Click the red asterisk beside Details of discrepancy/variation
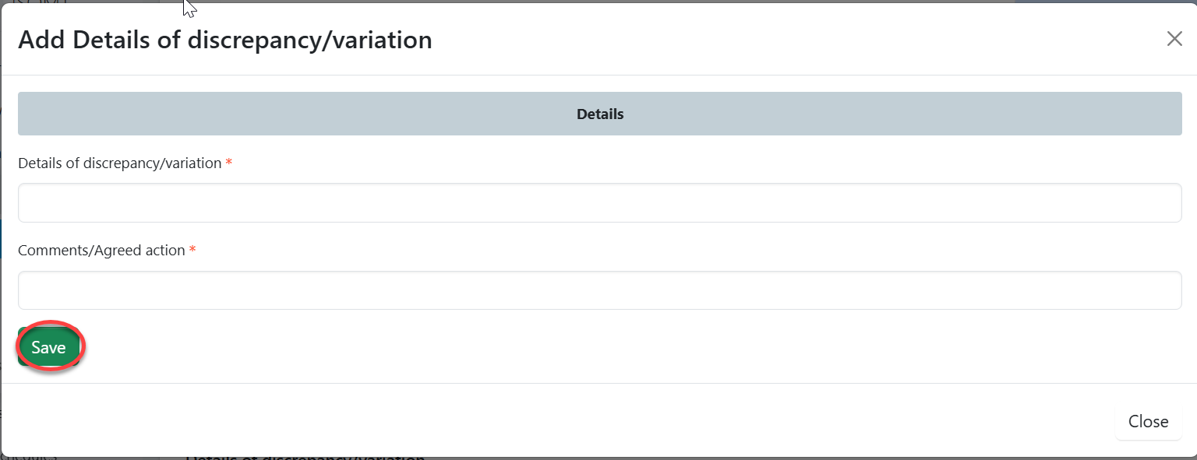Screen dimensions: 1197x460 pos(229,163)
